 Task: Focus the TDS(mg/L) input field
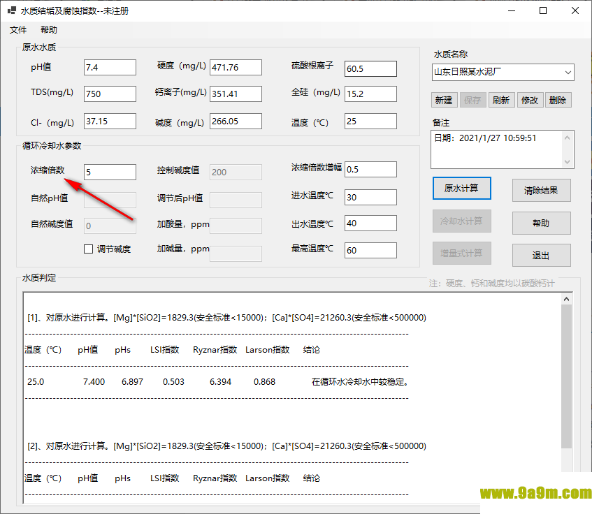click(x=110, y=94)
